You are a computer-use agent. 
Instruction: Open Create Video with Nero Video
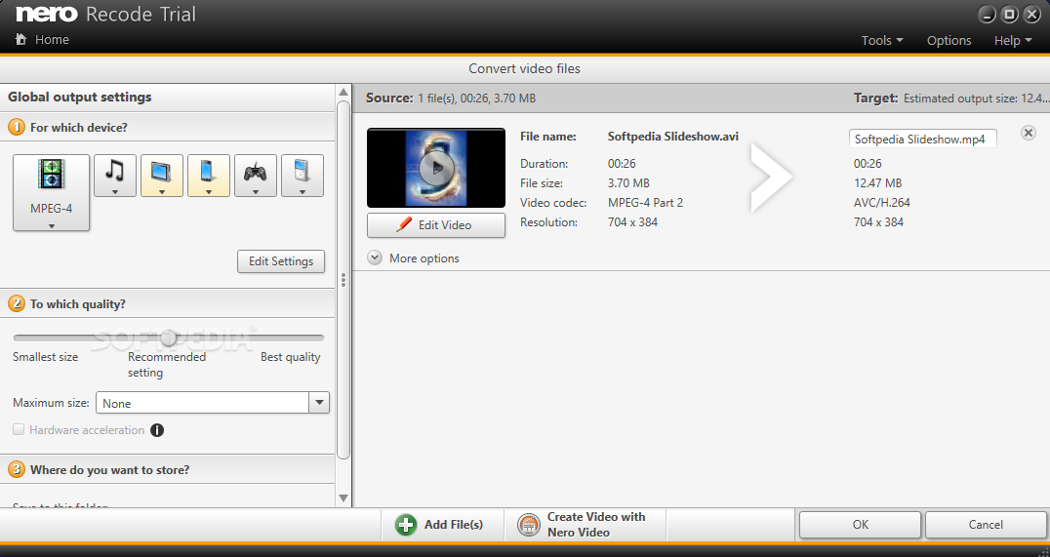(583, 524)
